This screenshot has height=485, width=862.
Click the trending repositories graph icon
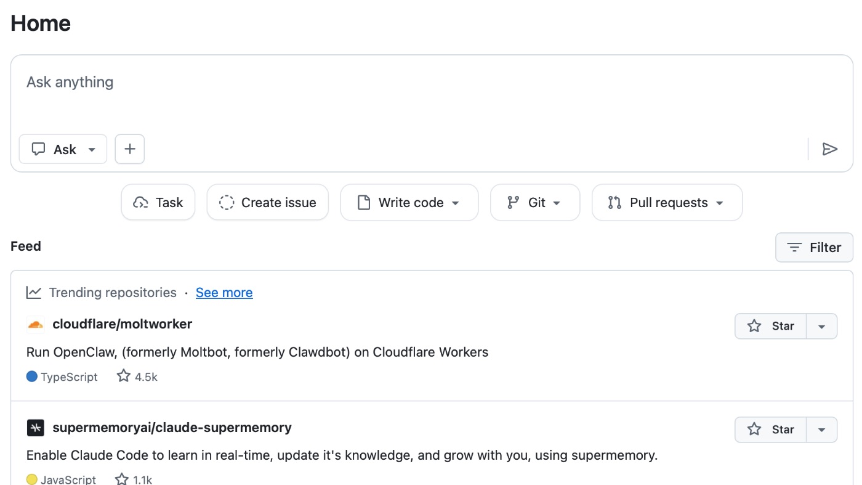coord(34,292)
